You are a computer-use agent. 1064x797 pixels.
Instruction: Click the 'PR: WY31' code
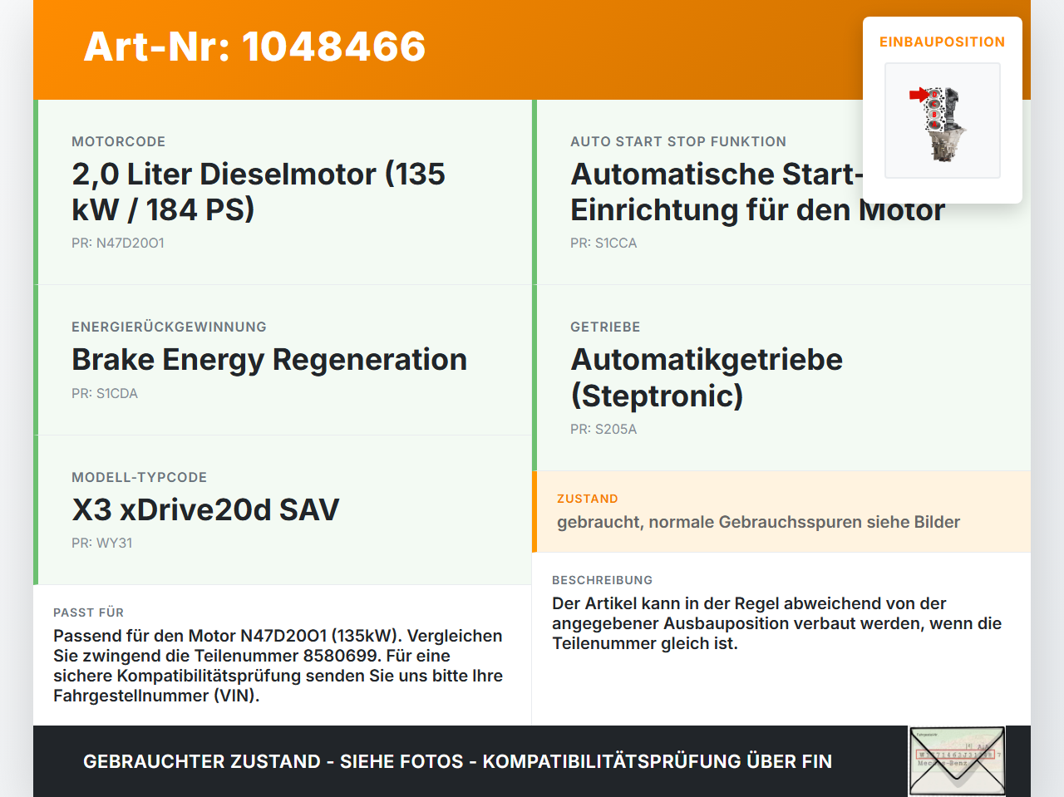coord(102,543)
